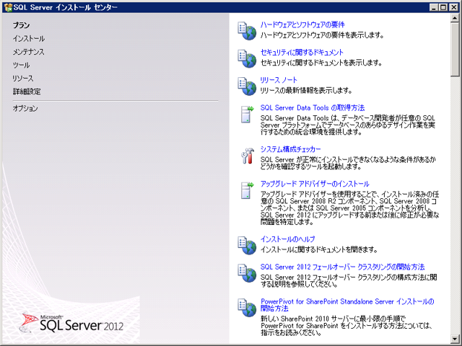Open セキュリティに関するドキュメント link
The image size is (462, 346).
[302, 53]
